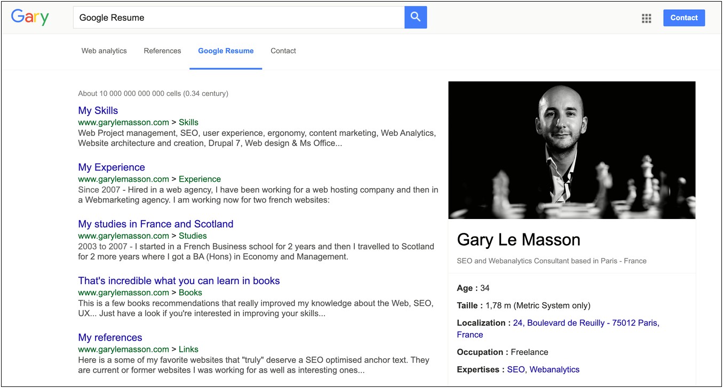Open the My Skills result link
This screenshot has width=723, height=388.
98,110
